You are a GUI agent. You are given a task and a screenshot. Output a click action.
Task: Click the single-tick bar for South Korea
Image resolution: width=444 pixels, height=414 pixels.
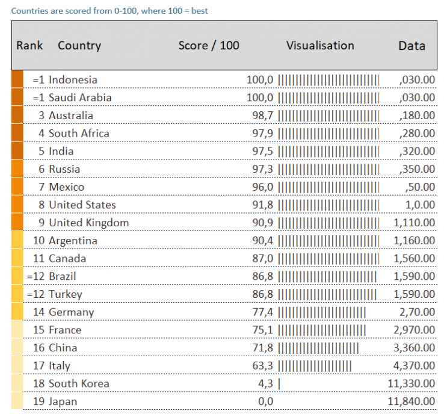(279, 384)
